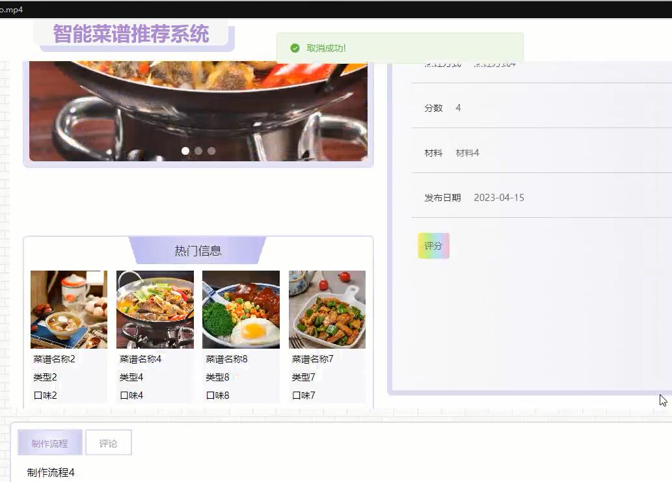The image size is (672, 482).
Task: Click the .mp4 video title bar
Action: point(11,10)
